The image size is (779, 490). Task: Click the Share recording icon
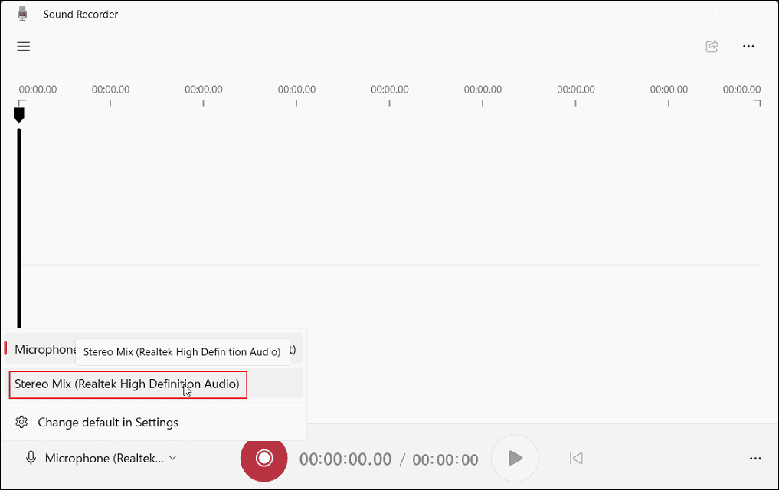[x=712, y=46]
